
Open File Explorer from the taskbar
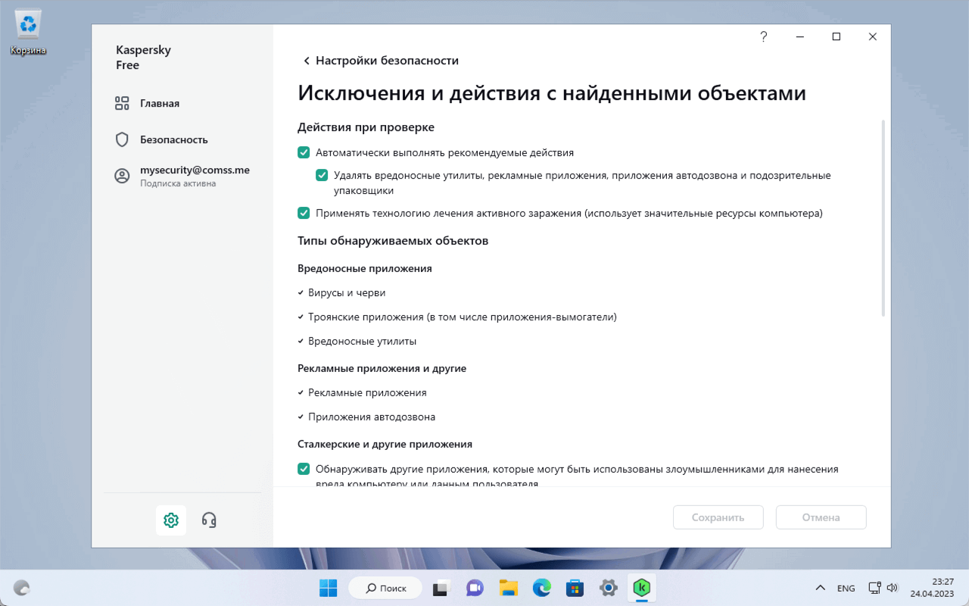(x=508, y=588)
